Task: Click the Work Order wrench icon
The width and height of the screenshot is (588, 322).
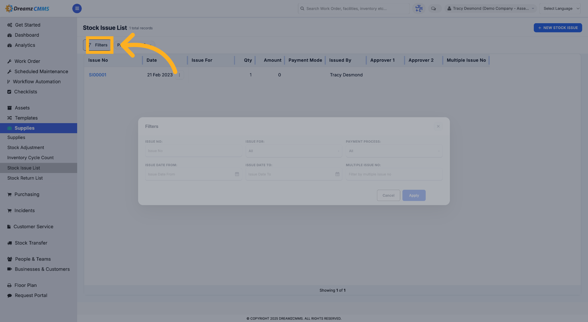Action: tap(9, 61)
